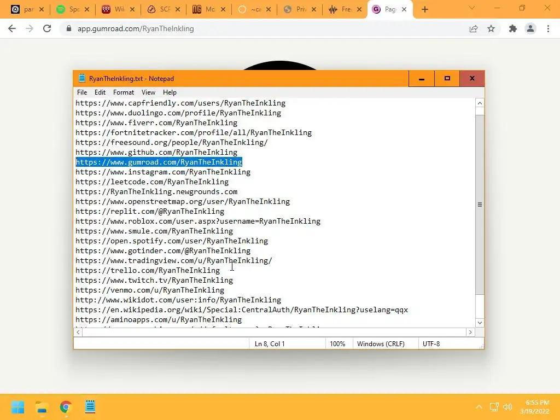Screen dimensions: 560x420
Task: Click Notepad vertical scroll up arrow
Action: coord(480,103)
